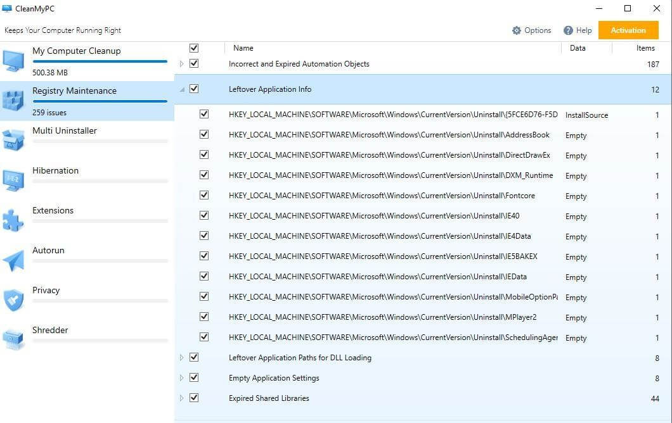Open the Autorun section
672x423 pixels.
(x=87, y=260)
